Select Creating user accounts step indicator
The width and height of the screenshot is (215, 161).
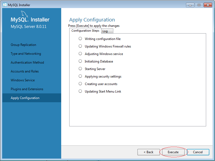click(80, 84)
